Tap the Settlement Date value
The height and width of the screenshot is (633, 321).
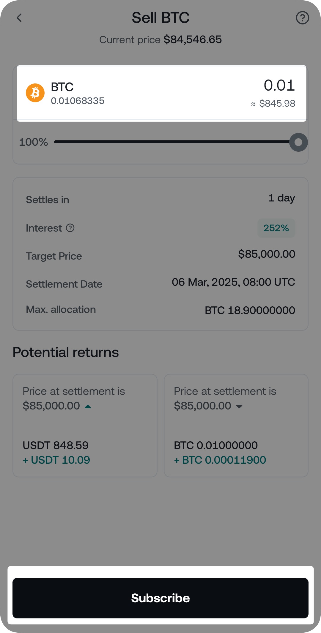[233, 282]
